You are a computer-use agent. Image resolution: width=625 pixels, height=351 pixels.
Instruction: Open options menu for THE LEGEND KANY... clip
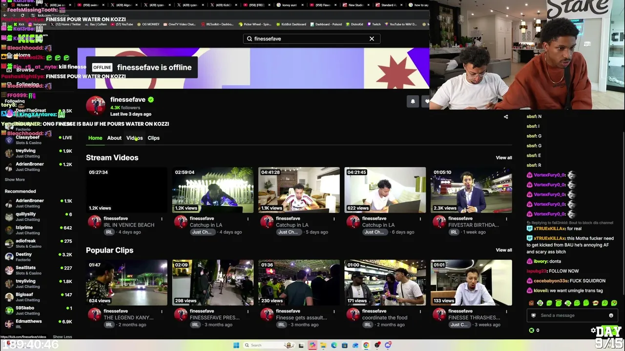162,312
